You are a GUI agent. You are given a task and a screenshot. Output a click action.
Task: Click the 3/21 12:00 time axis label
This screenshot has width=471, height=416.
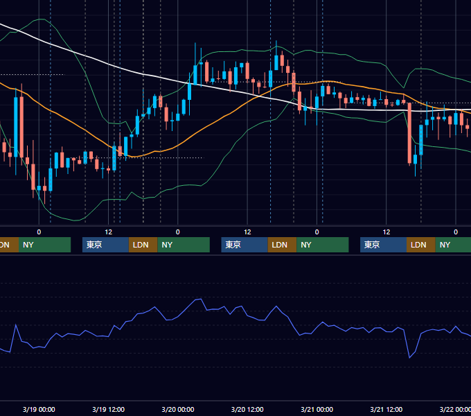click(386, 409)
